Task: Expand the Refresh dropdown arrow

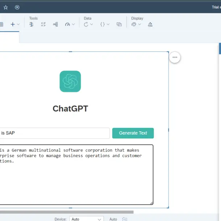Action: pyautogui.click(x=91, y=24)
